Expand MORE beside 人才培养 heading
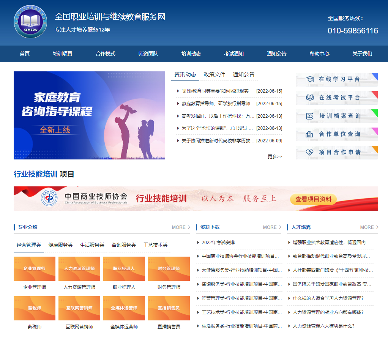 click(369, 227)
